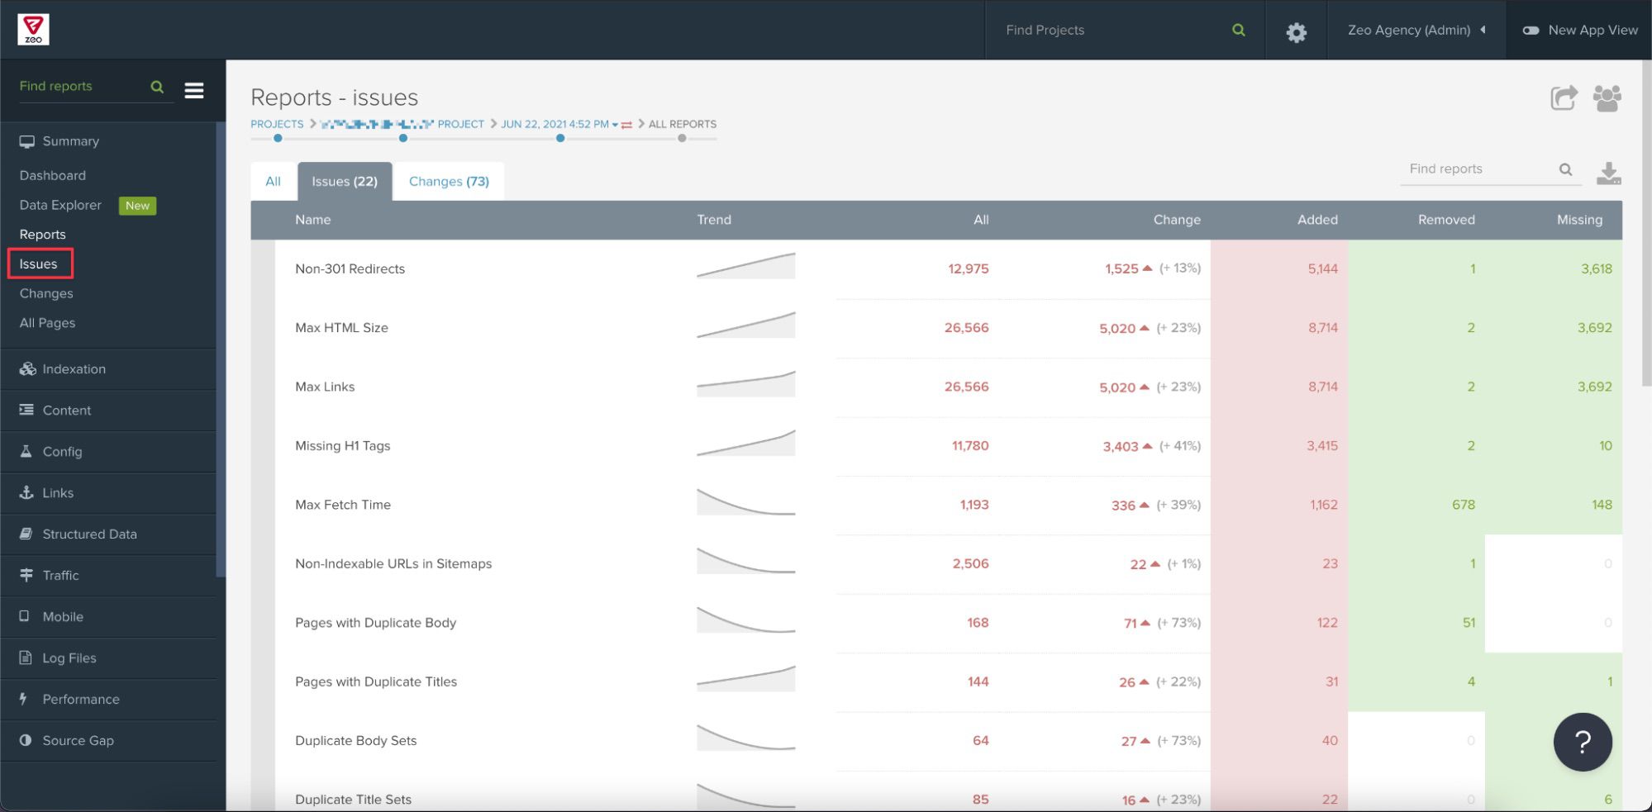Toggle the hamburger menu icon in sidebar
The image size is (1652, 812).
(x=194, y=90)
